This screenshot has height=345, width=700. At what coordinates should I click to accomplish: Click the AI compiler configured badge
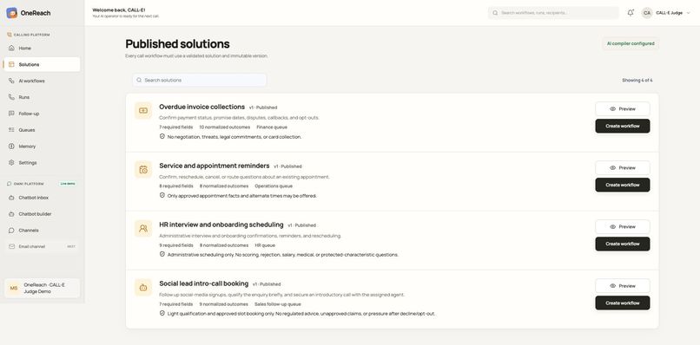click(631, 43)
